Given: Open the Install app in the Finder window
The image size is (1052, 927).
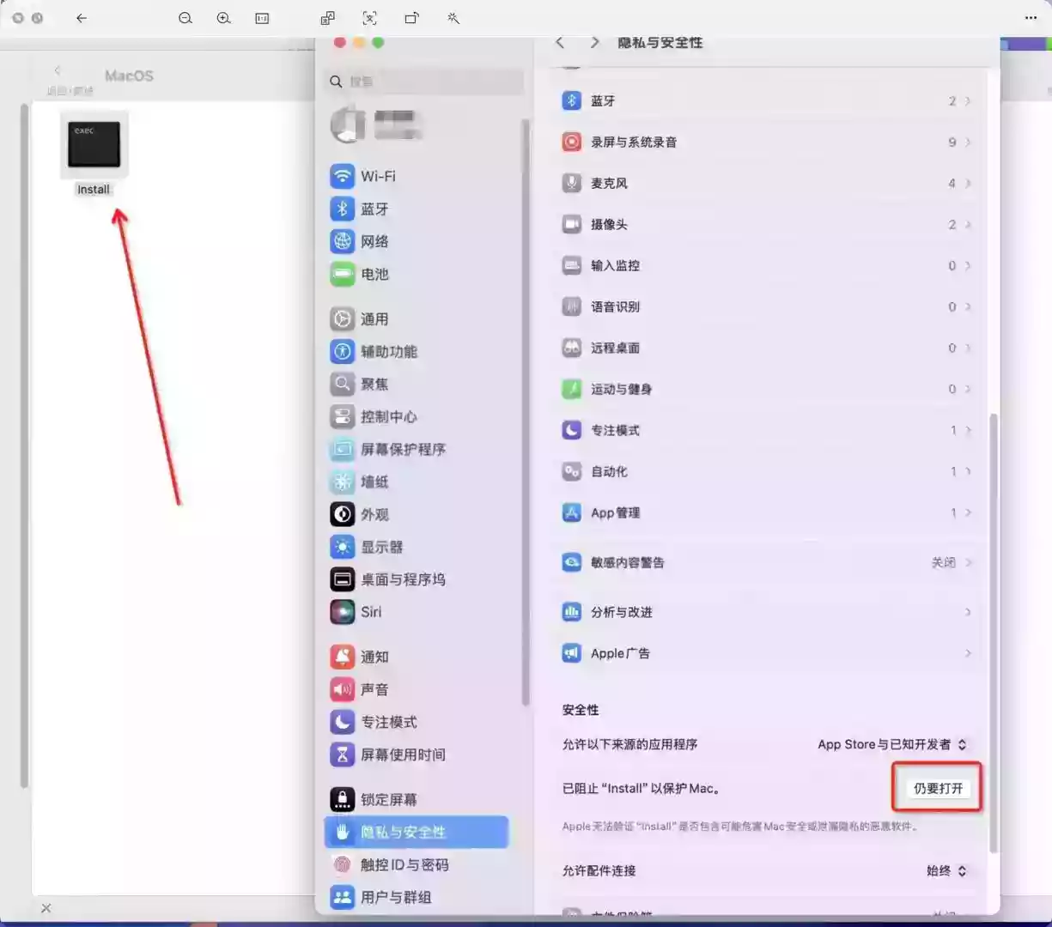Looking at the screenshot, I should coord(93,144).
